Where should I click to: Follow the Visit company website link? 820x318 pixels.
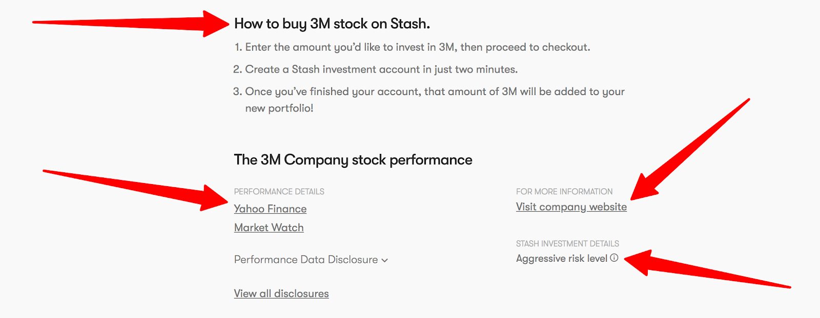[571, 207]
